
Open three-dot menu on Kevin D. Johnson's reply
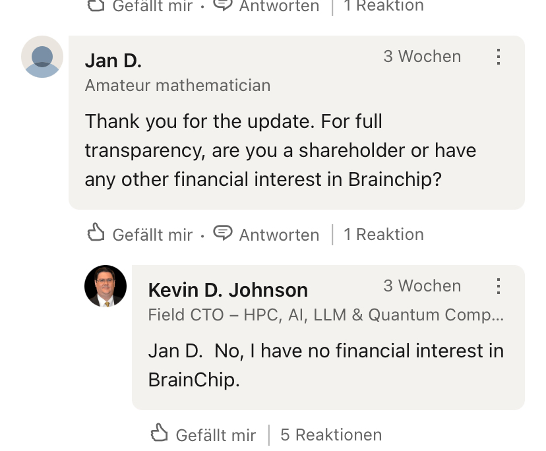[499, 286]
